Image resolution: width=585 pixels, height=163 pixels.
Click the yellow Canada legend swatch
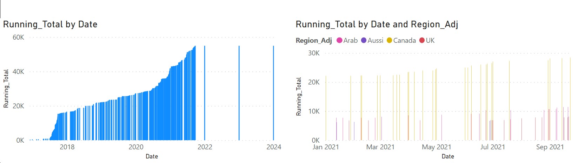[389, 40]
